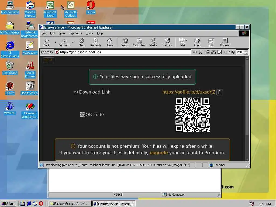Open the IE (Browservice) desktop icon
The height and width of the screenshot is (207, 276).
coord(10,49)
